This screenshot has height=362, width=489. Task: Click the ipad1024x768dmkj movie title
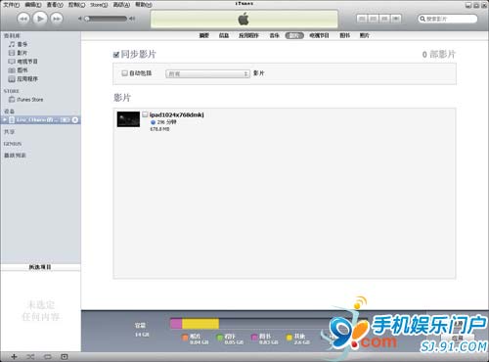click(x=177, y=114)
